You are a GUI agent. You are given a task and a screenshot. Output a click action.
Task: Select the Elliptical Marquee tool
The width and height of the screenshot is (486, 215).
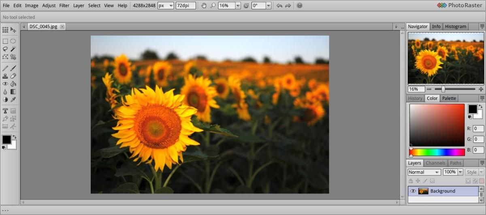coord(13,41)
